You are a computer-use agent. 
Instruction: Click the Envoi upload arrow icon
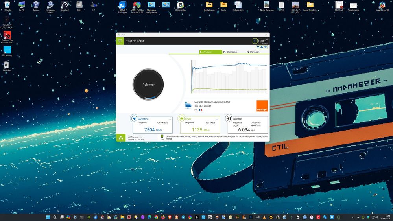point(182,118)
